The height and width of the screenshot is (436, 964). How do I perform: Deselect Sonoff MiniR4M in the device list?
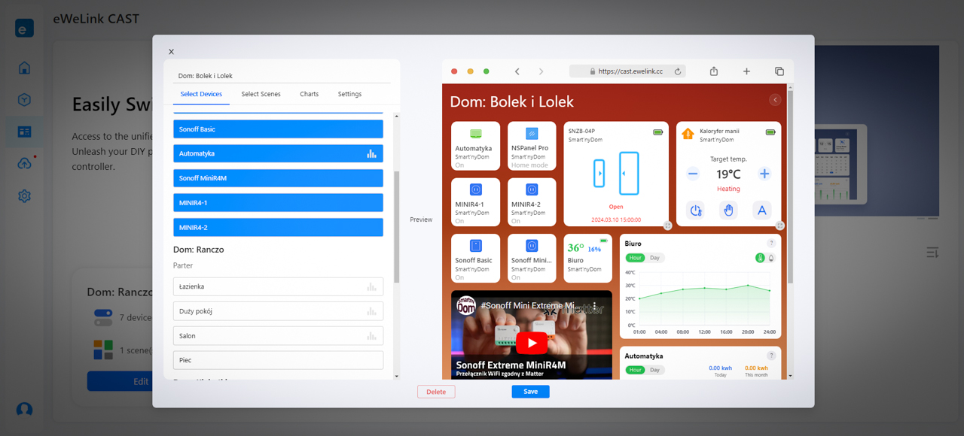coord(278,178)
